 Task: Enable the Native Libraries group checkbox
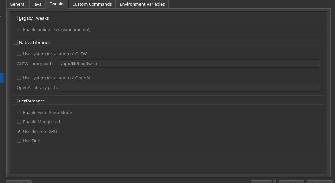(x=15, y=42)
